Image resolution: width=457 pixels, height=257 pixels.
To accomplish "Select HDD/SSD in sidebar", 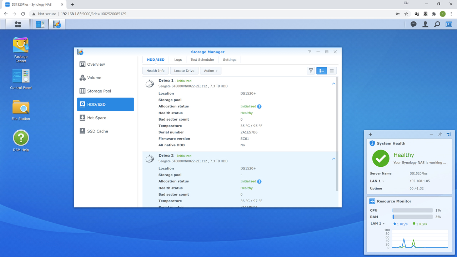I will 105,105.
